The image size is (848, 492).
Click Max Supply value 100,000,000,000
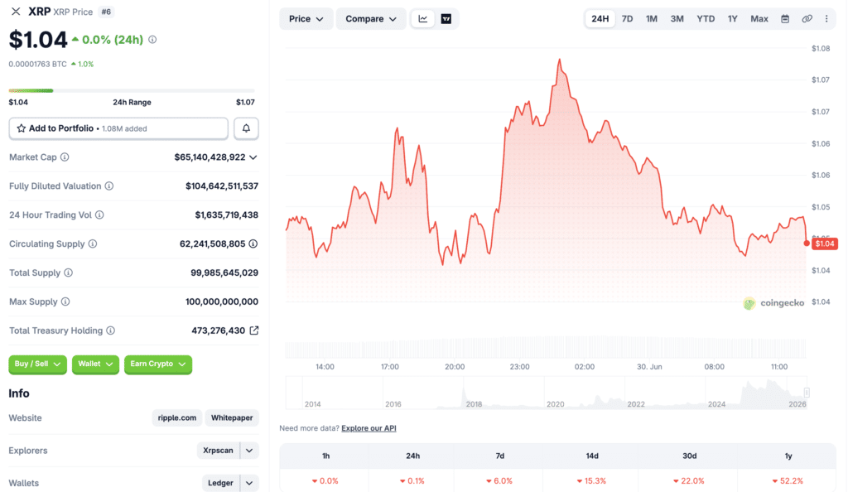(222, 301)
